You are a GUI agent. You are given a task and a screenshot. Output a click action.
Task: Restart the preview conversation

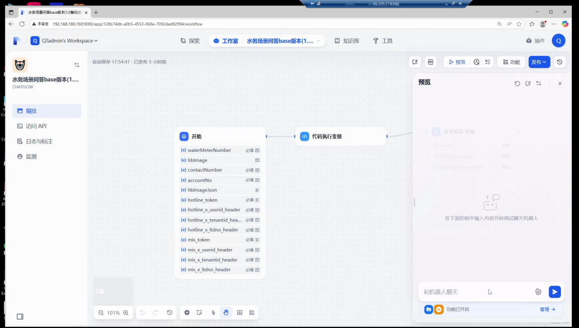click(x=517, y=83)
